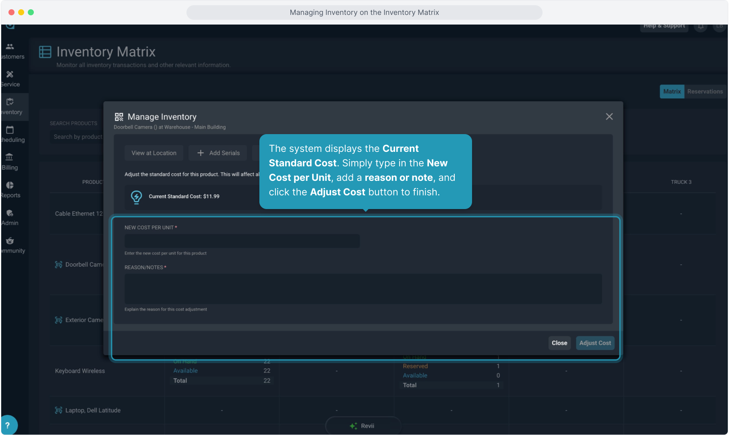Click the View at Location button
This screenshot has width=729, height=435.
[x=154, y=153]
